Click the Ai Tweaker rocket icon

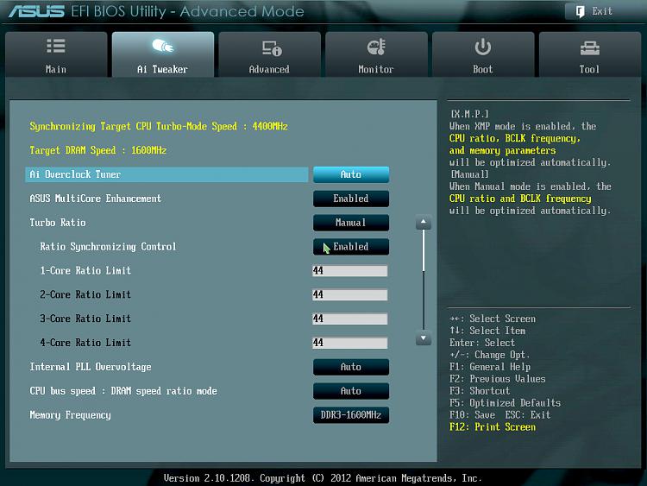tap(162, 46)
